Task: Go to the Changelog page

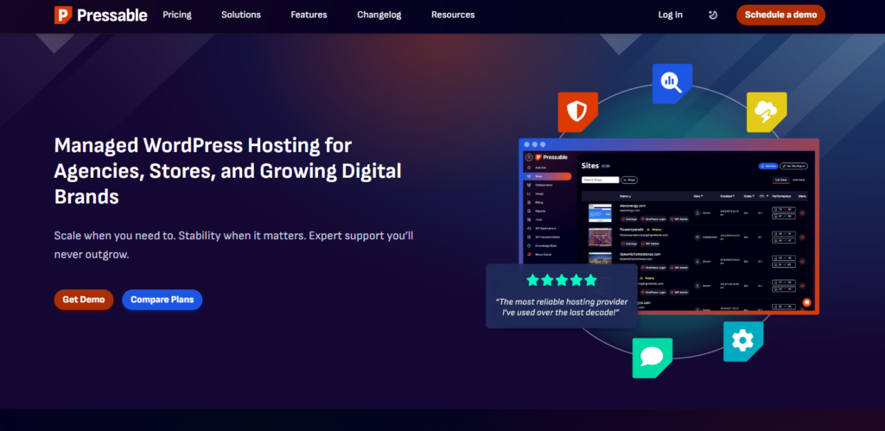Action: click(379, 15)
